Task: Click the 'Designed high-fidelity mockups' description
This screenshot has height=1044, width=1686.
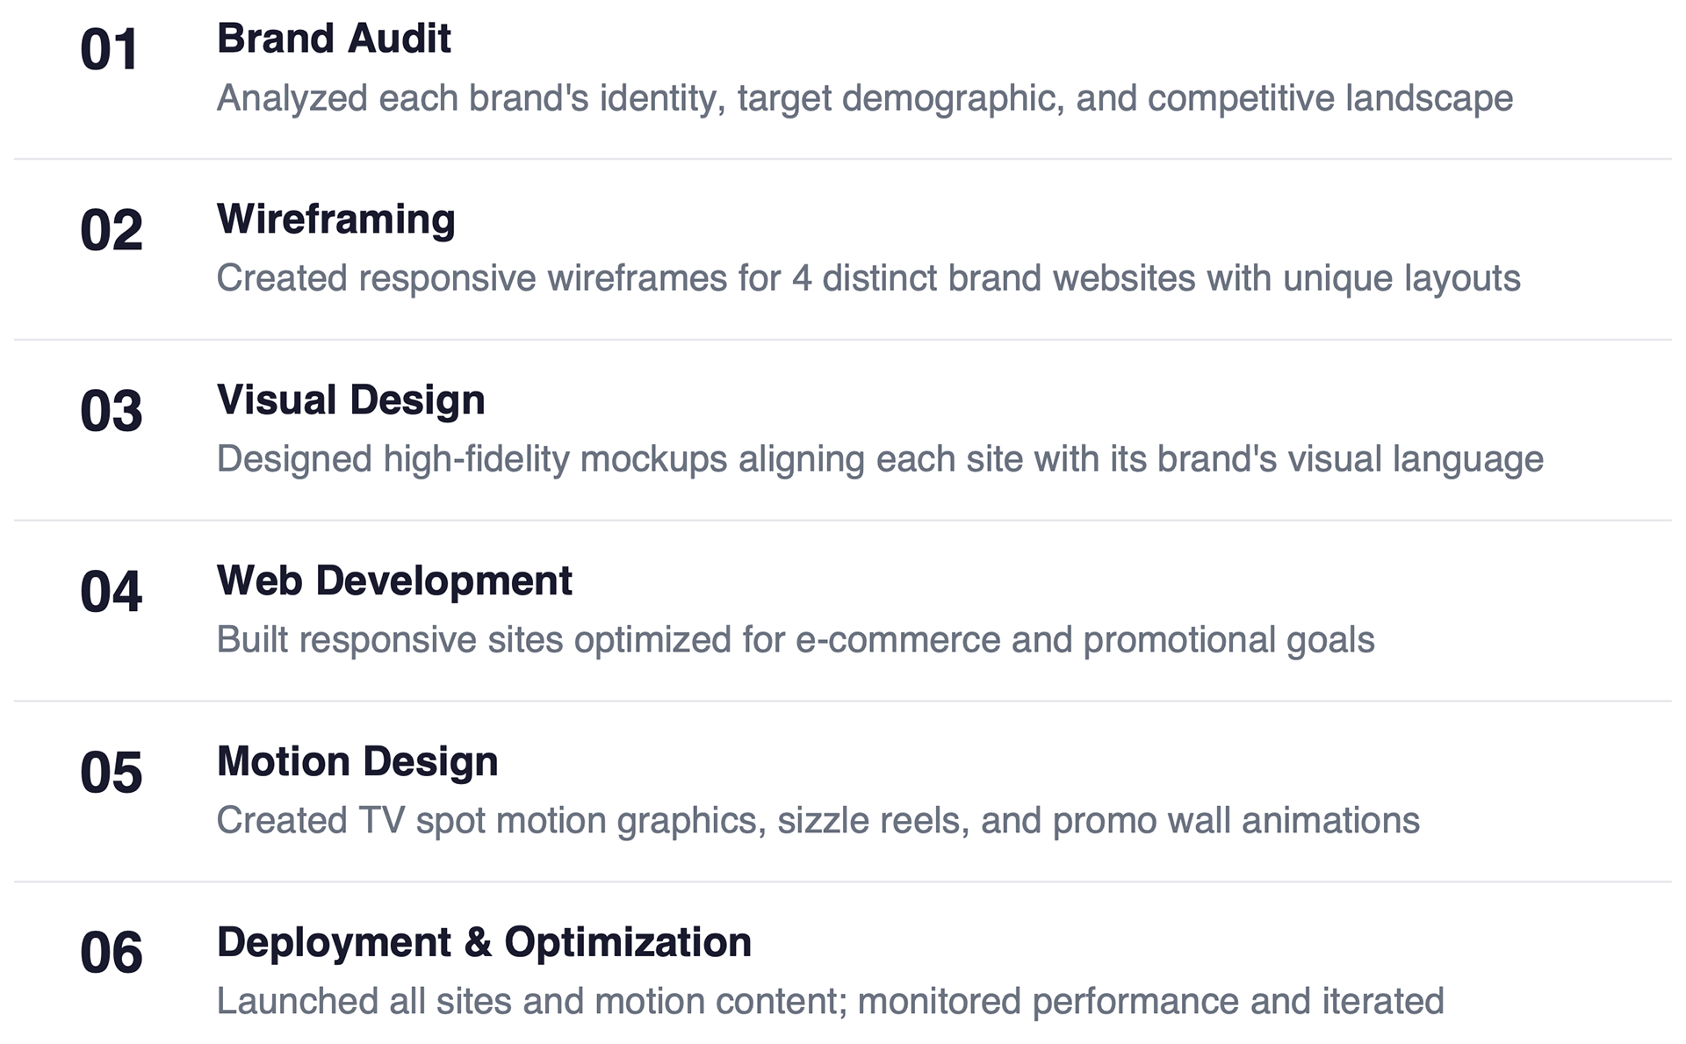Action: tap(879, 459)
